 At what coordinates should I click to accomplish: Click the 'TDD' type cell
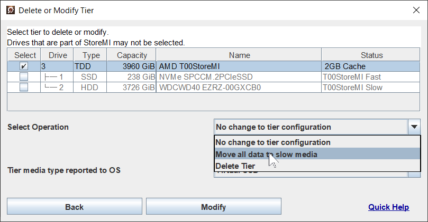(x=90, y=66)
